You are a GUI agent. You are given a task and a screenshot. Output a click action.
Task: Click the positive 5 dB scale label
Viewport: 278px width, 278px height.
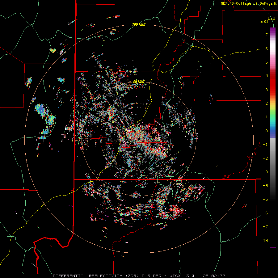coord(267,62)
